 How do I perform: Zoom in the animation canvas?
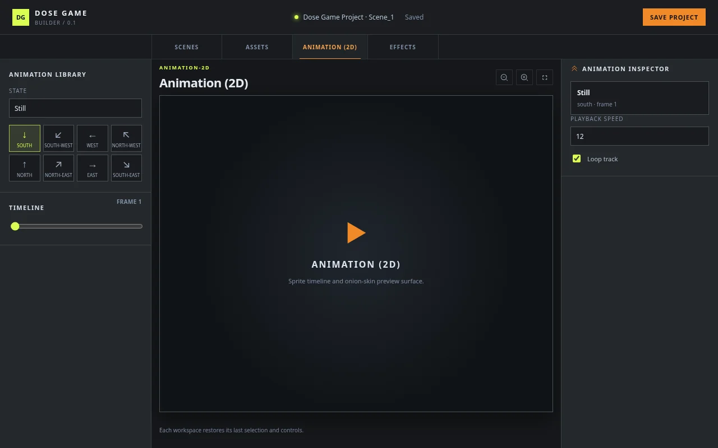pyautogui.click(x=524, y=77)
